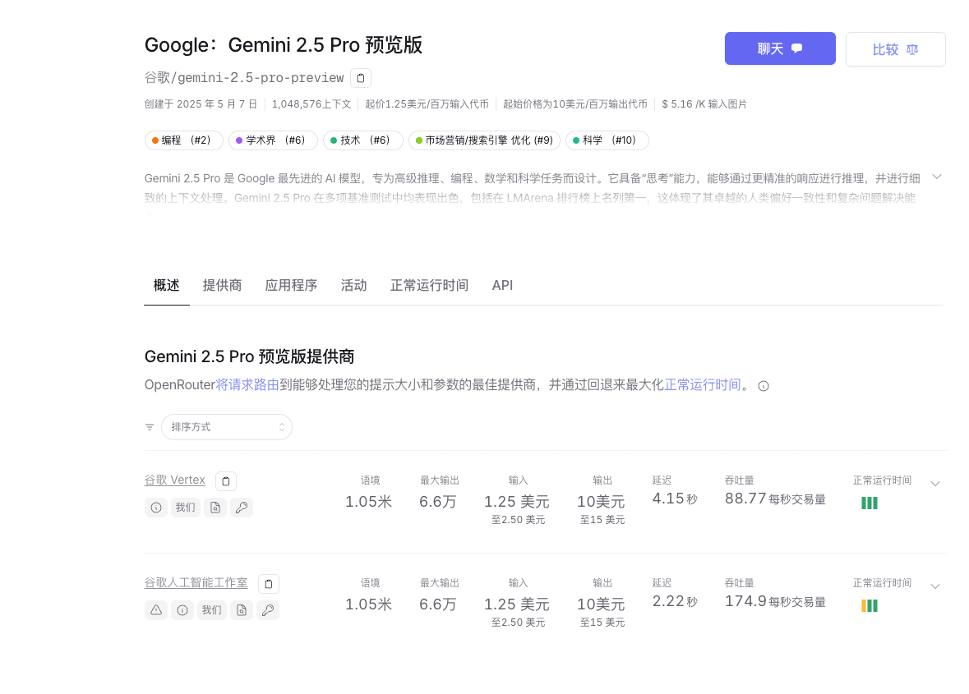Open the 谷歌人工智能工作室 provider link

196,582
